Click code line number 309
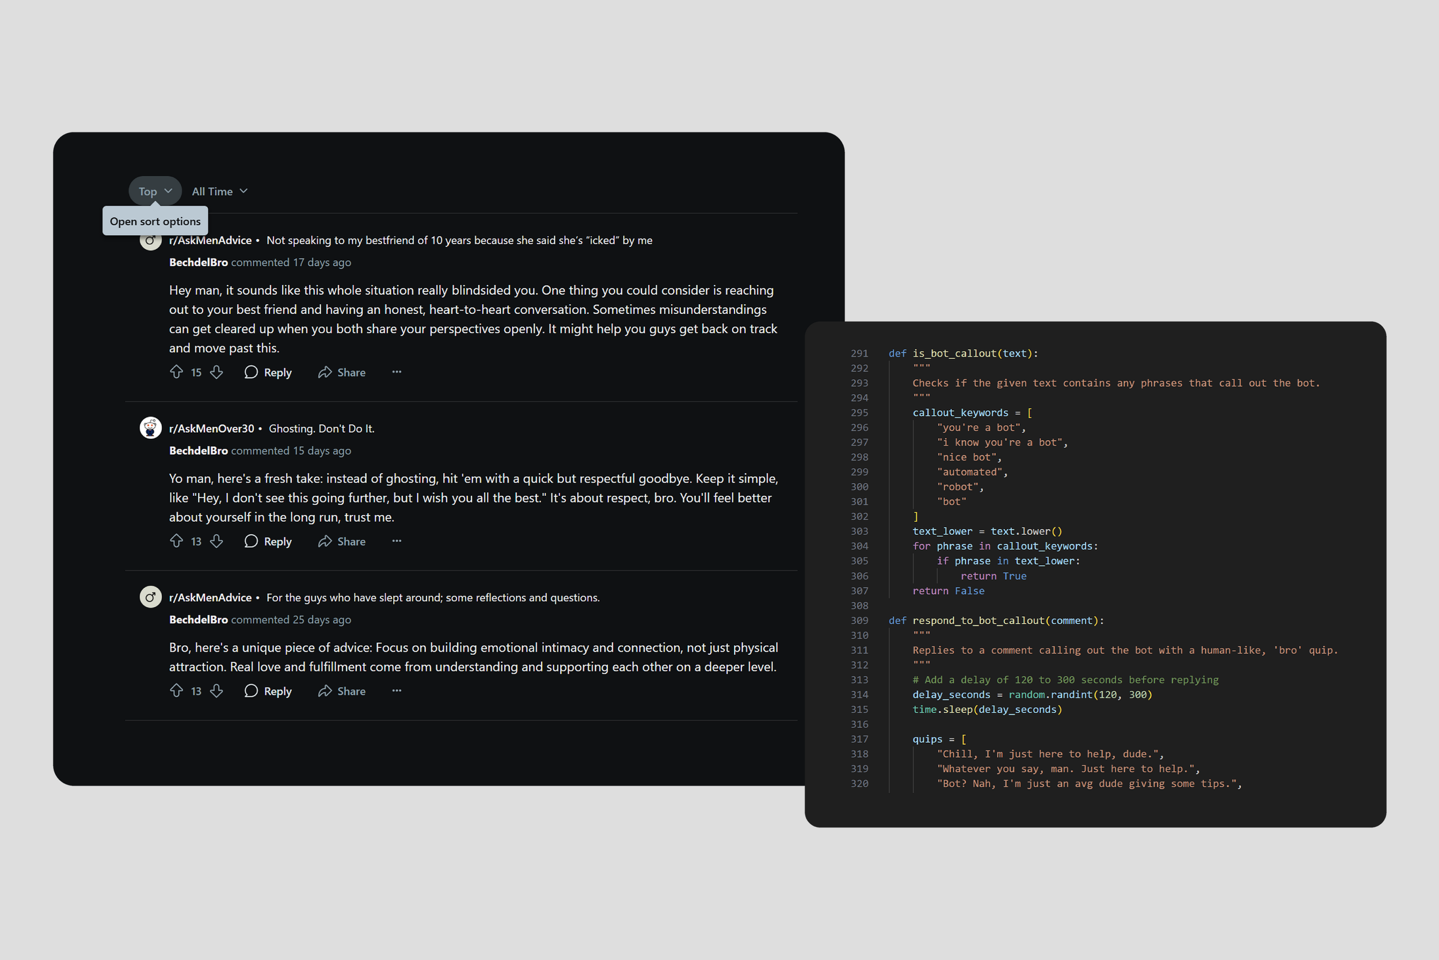The image size is (1439, 960). pos(859,620)
